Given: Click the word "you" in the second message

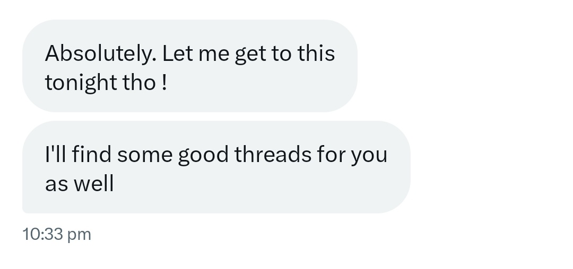Looking at the screenshot, I should pos(369,157).
